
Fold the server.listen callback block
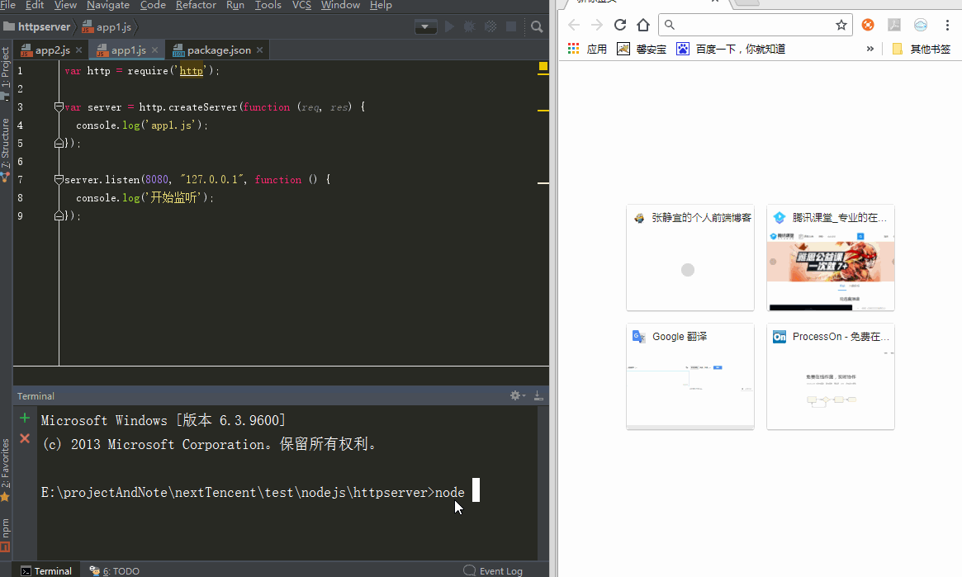[59, 180]
